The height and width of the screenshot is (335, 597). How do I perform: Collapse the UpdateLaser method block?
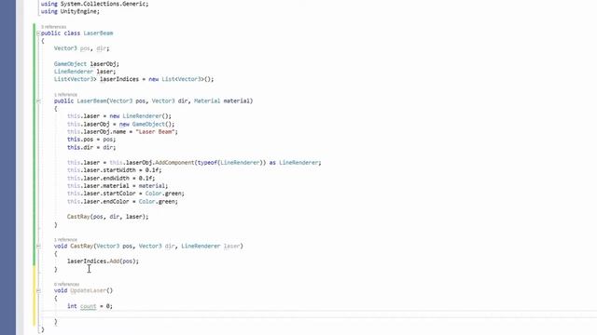(38, 290)
